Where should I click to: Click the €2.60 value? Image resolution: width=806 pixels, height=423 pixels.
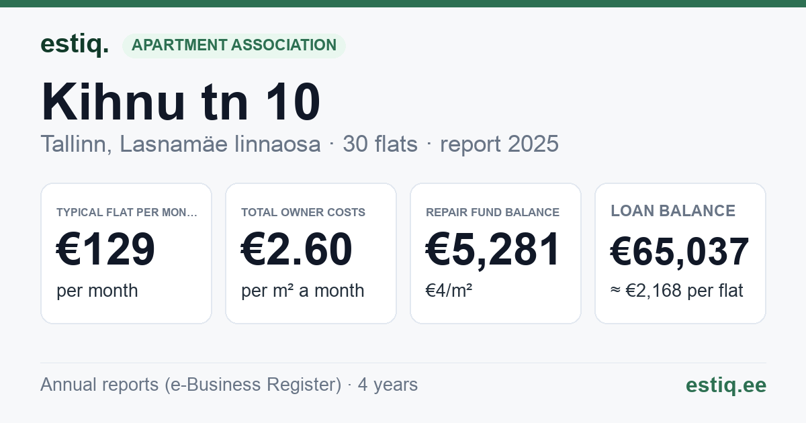297,250
